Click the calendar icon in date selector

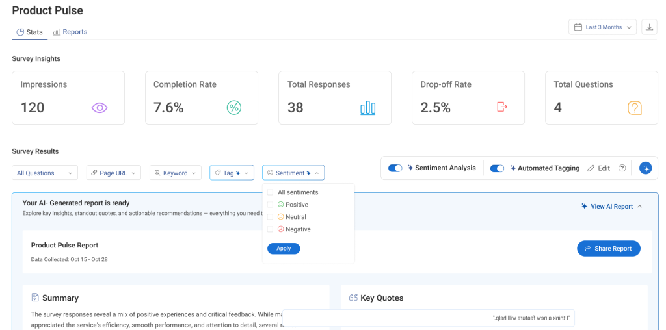[x=578, y=27]
